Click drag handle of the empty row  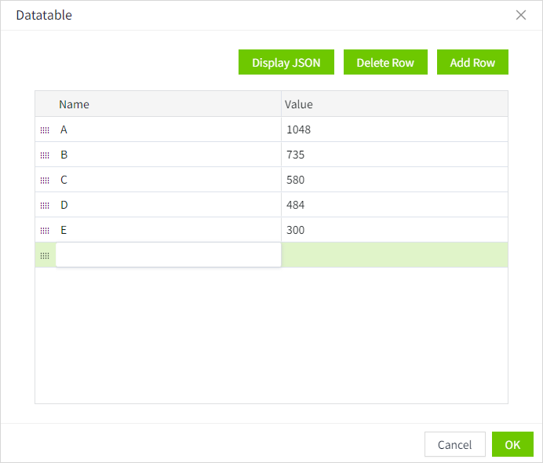click(x=45, y=256)
